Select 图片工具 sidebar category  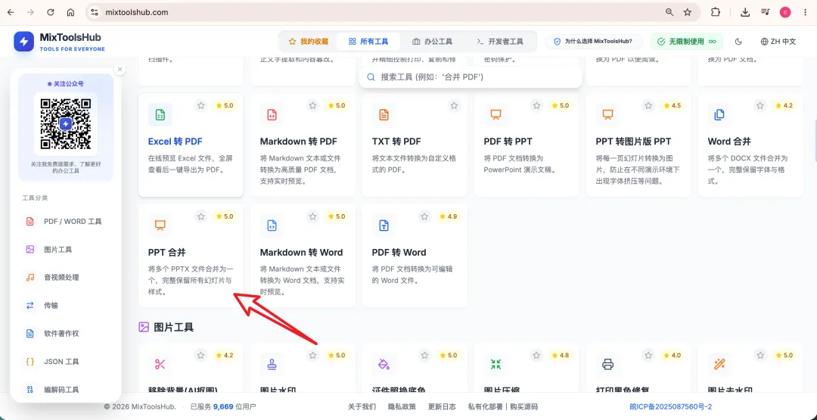pyautogui.click(x=66, y=250)
